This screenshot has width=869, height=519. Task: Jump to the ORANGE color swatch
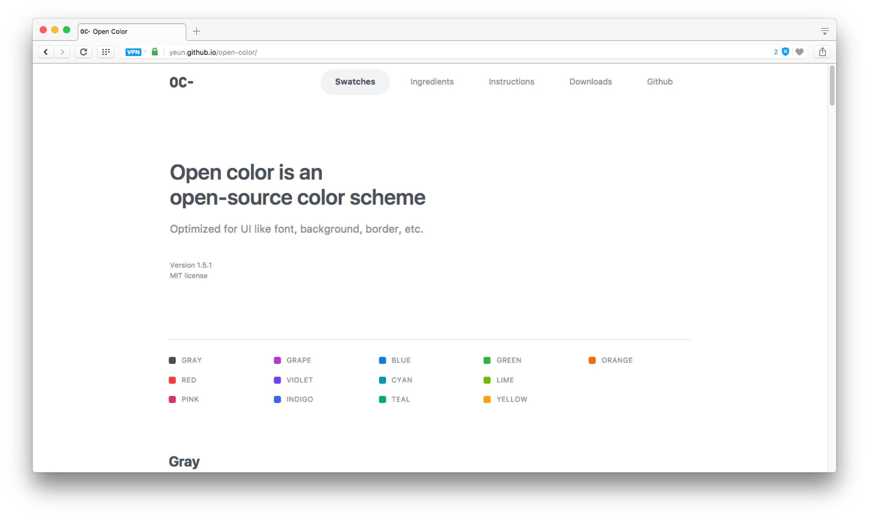(x=617, y=360)
